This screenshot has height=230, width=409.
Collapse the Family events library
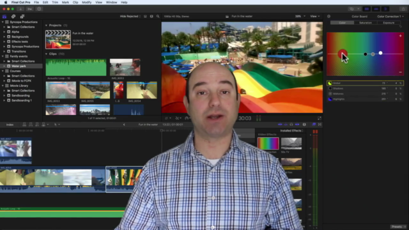tap(3, 56)
